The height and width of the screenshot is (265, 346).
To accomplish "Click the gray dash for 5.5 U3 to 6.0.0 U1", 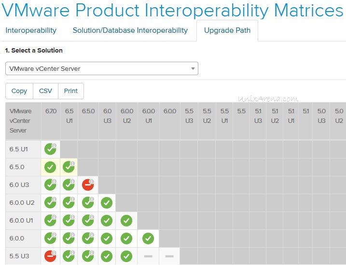I will (x=148, y=256).
